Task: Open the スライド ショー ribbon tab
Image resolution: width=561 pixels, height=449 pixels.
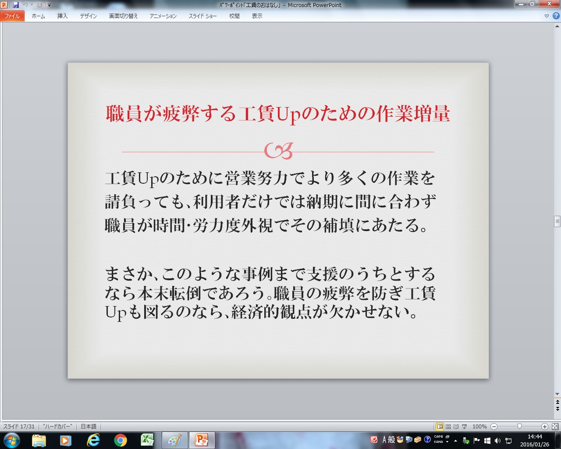Action: click(x=203, y=16)
